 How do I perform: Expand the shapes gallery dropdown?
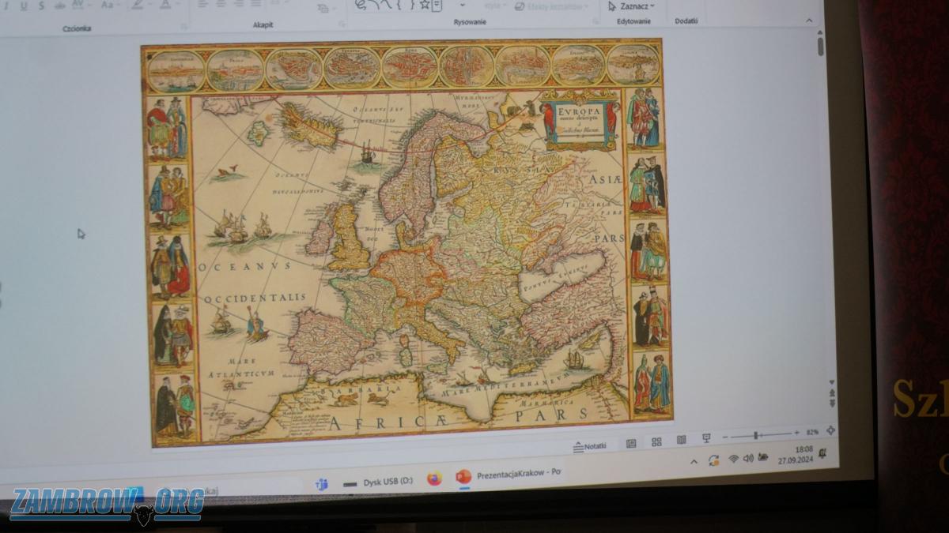[462, 6]
